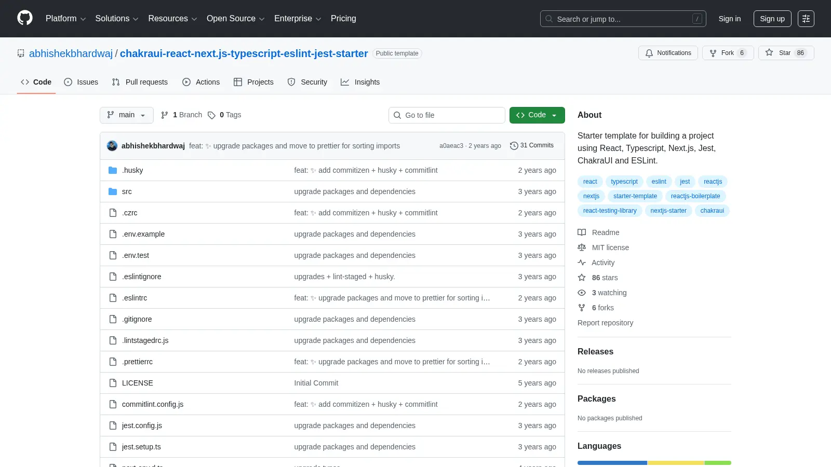Open the green Code dropdown button
Viewport: 831px width, 467px height.
(x=537, y=115)
